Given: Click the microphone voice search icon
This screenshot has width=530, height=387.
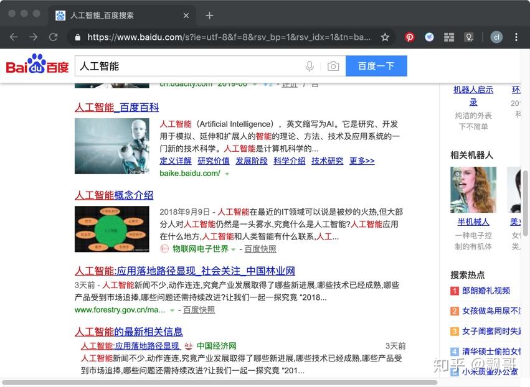Looking at the screenshot, I should tap(310, 66).
